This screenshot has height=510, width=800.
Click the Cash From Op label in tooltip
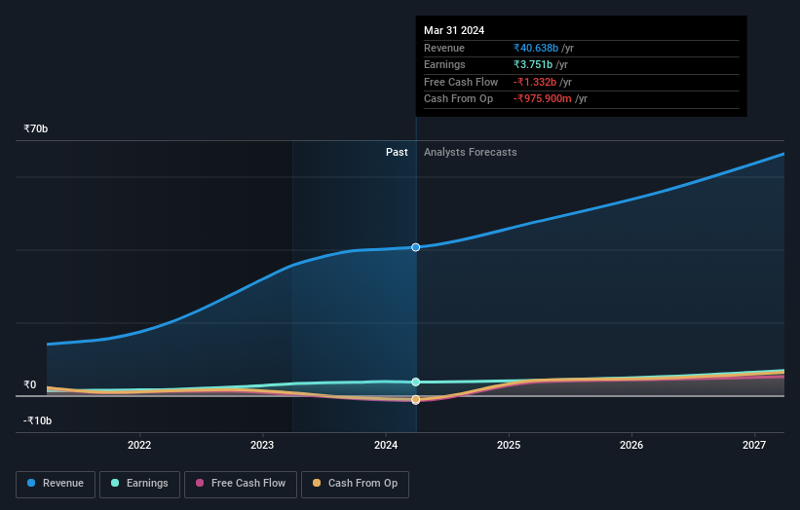[458, 99]
